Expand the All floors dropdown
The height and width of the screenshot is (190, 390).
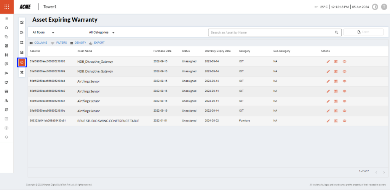point(43,33)
